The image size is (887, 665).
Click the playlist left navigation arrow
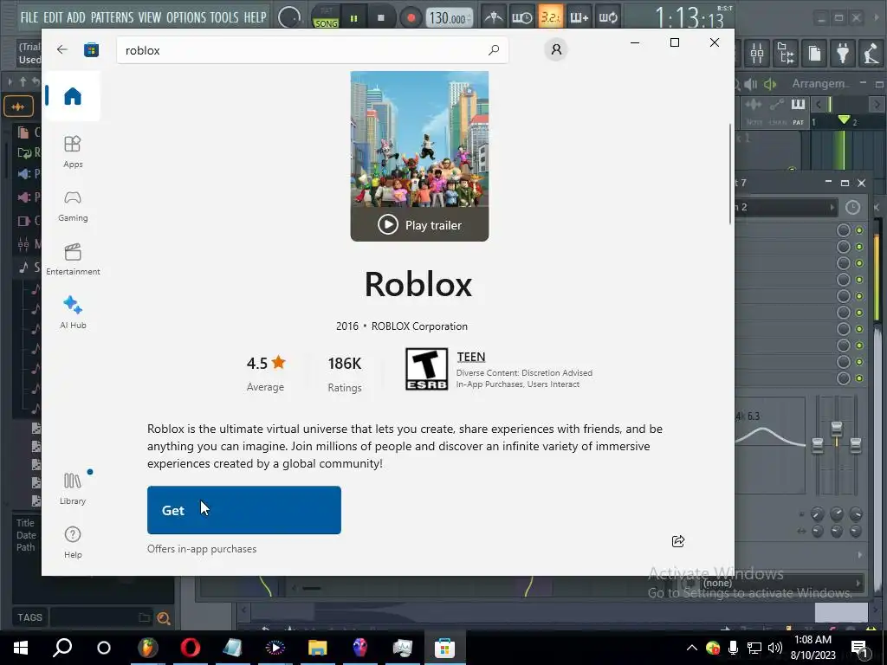click(818, 105)
